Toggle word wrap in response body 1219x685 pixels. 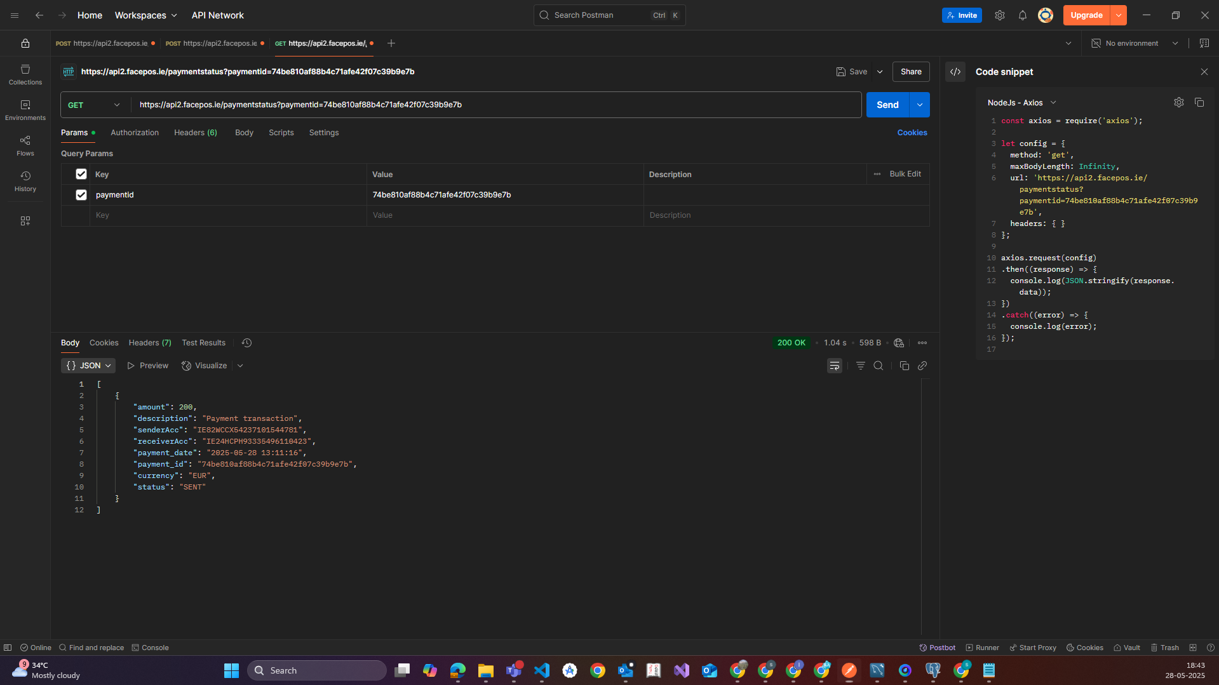point(835,366)
